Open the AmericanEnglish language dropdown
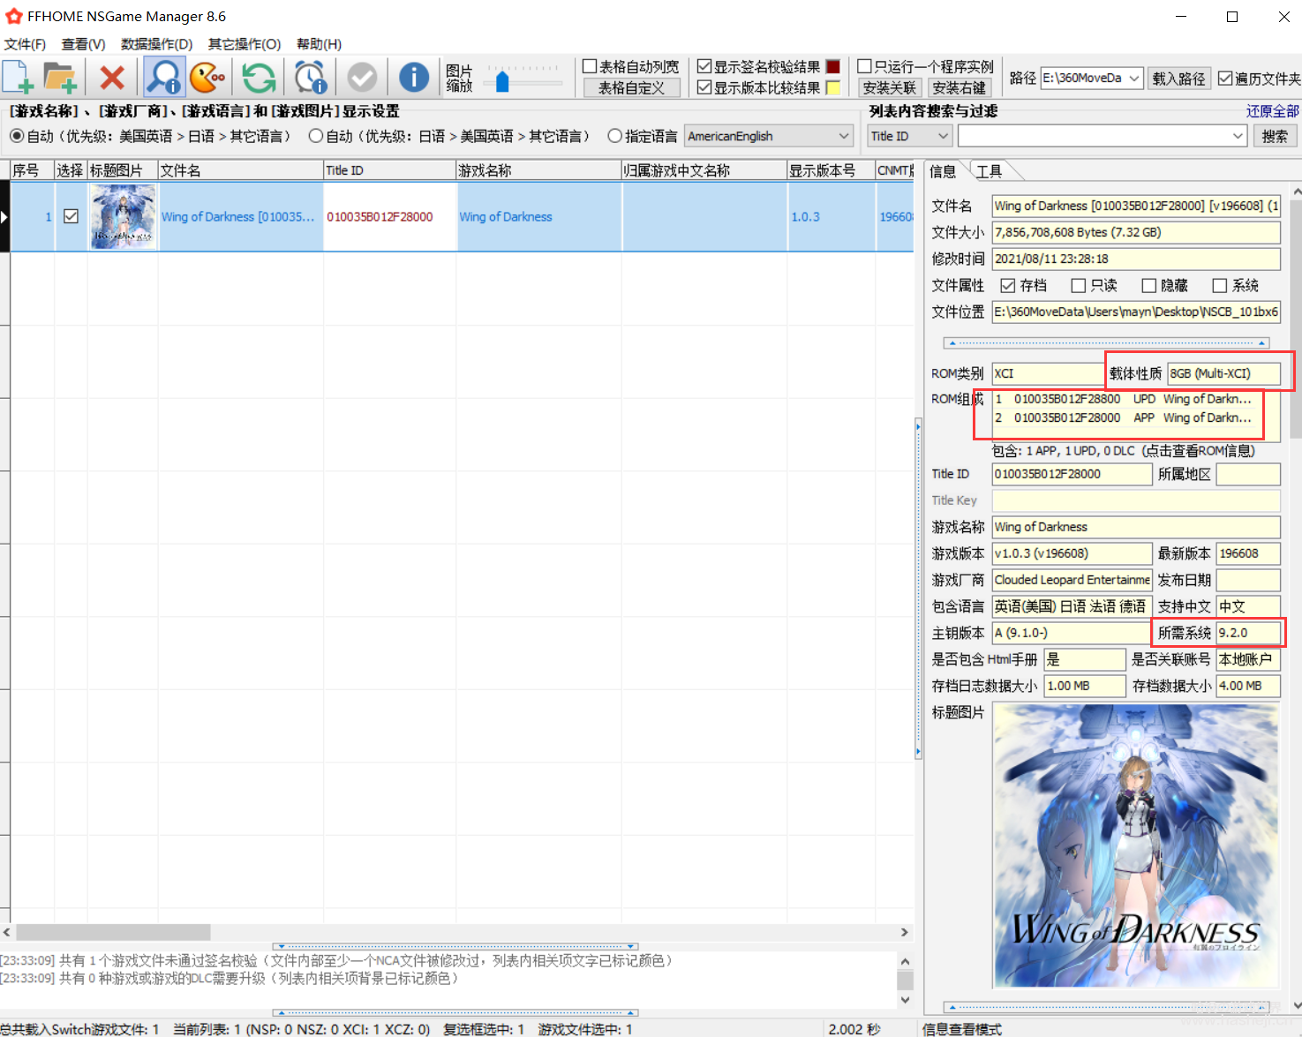This screenshot has width=1302, height=1037. tap(769, 136)
